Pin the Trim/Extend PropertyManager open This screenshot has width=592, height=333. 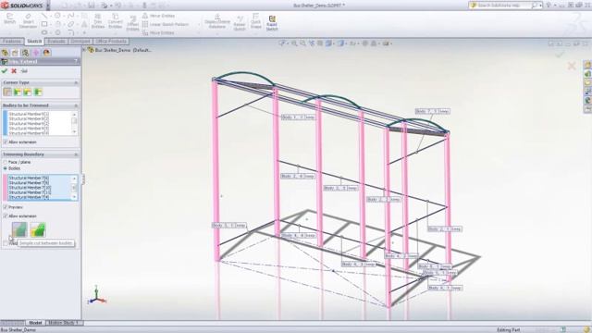pos(24,71)
